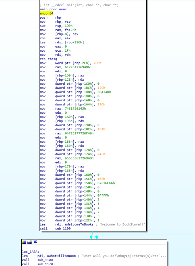
Task: Click the loc_1A9A label
Action: click(x=31, y=252)
